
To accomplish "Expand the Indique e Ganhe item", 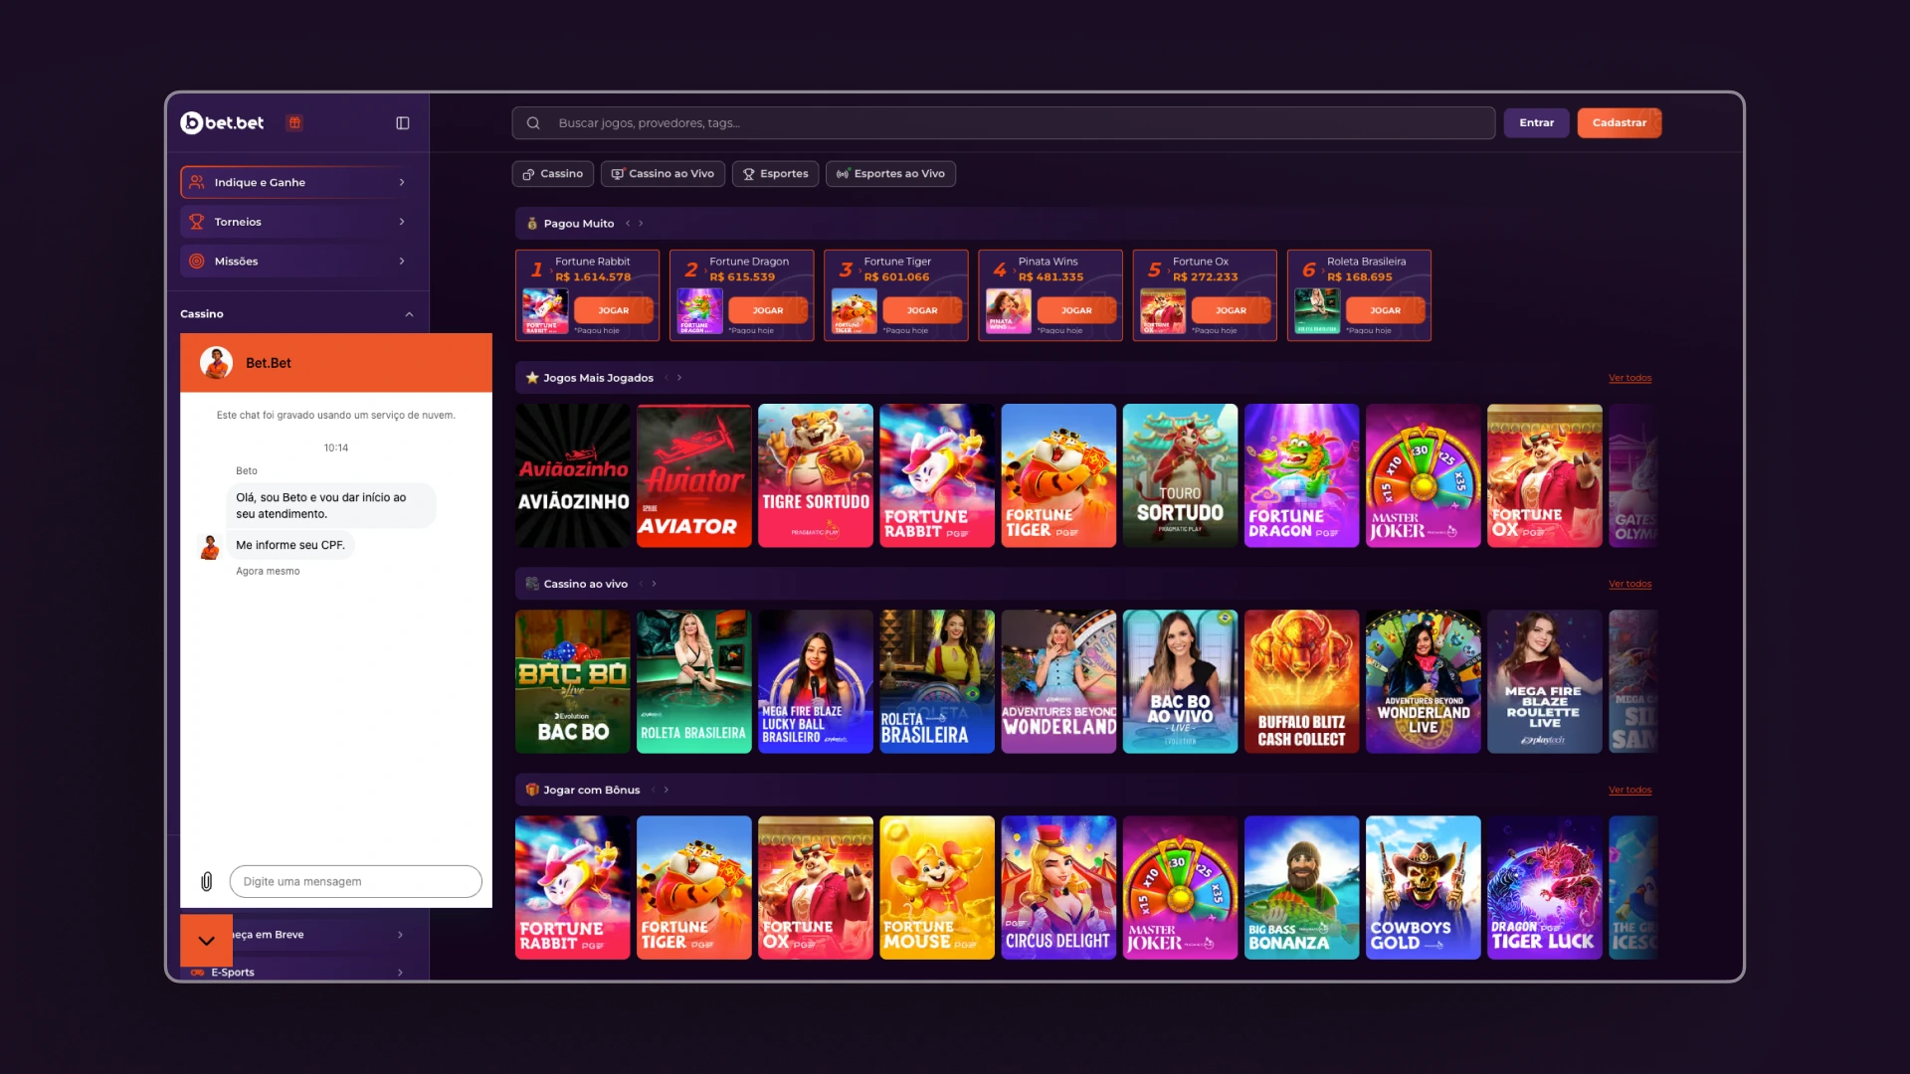I will (402, 182).
